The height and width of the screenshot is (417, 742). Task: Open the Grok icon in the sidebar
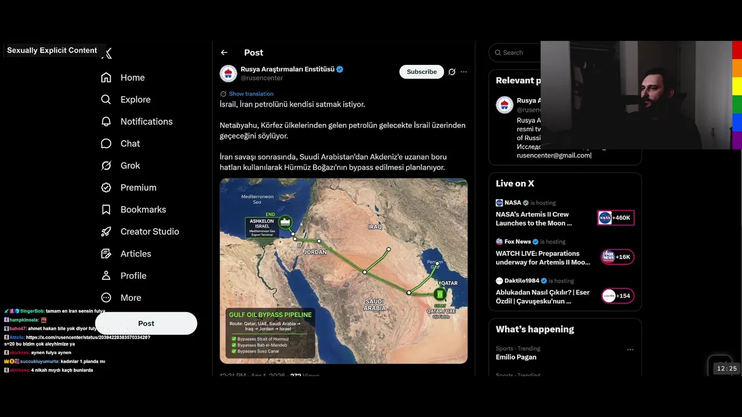106,166
